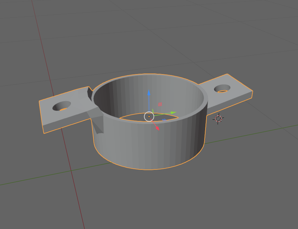The image size is (298, 229).
Task: Click the inner wall of the cylinder
Action: [x=148, y=95]
